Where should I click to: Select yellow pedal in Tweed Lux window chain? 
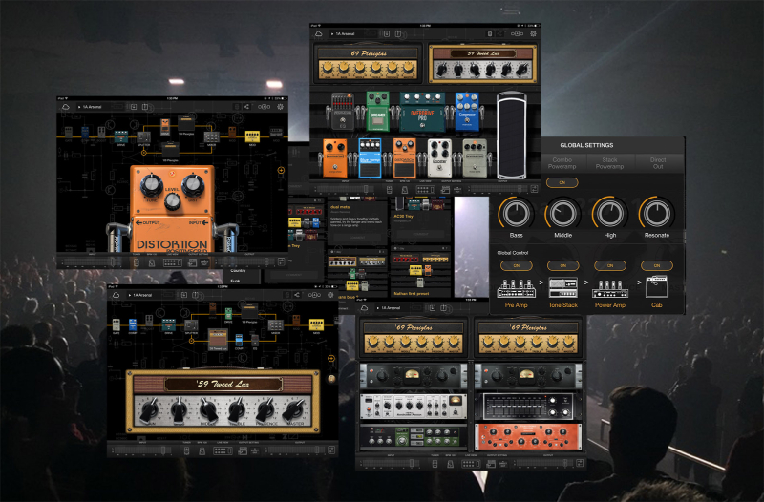[x=316, y=324]
